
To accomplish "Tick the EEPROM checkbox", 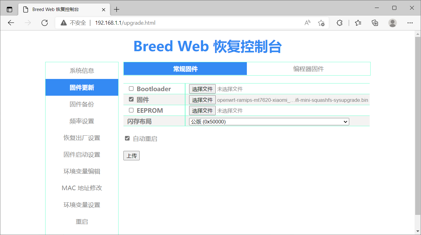I will [131, 110].
